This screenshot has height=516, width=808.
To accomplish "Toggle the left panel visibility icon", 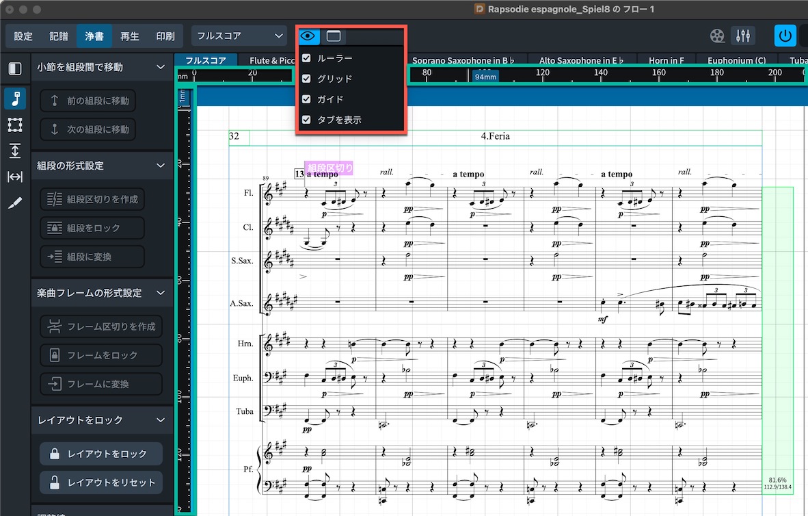I will tap(15, 68).
